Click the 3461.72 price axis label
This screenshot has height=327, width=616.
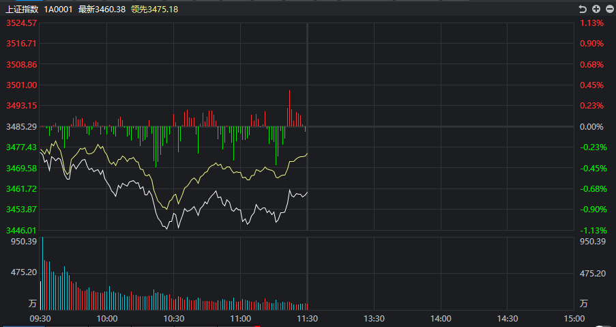click(x=22, y=188)
